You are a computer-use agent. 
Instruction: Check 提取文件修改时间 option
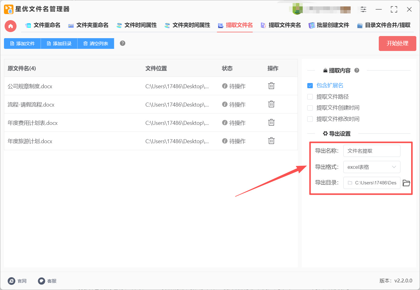coord(310,119)
